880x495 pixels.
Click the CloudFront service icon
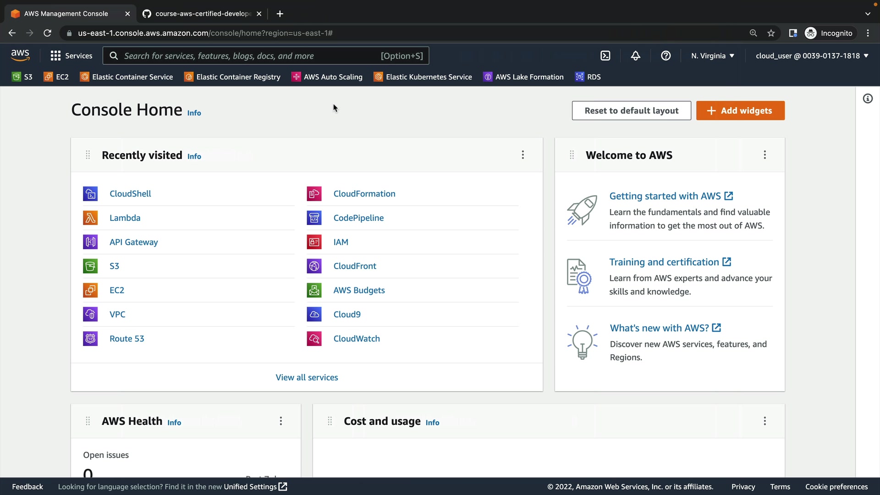[x=314, y=266]
